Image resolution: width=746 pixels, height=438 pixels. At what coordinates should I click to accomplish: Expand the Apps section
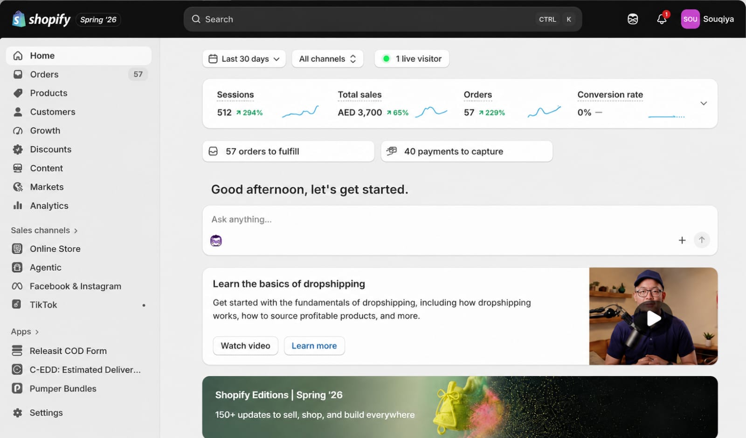pos(25,331)
